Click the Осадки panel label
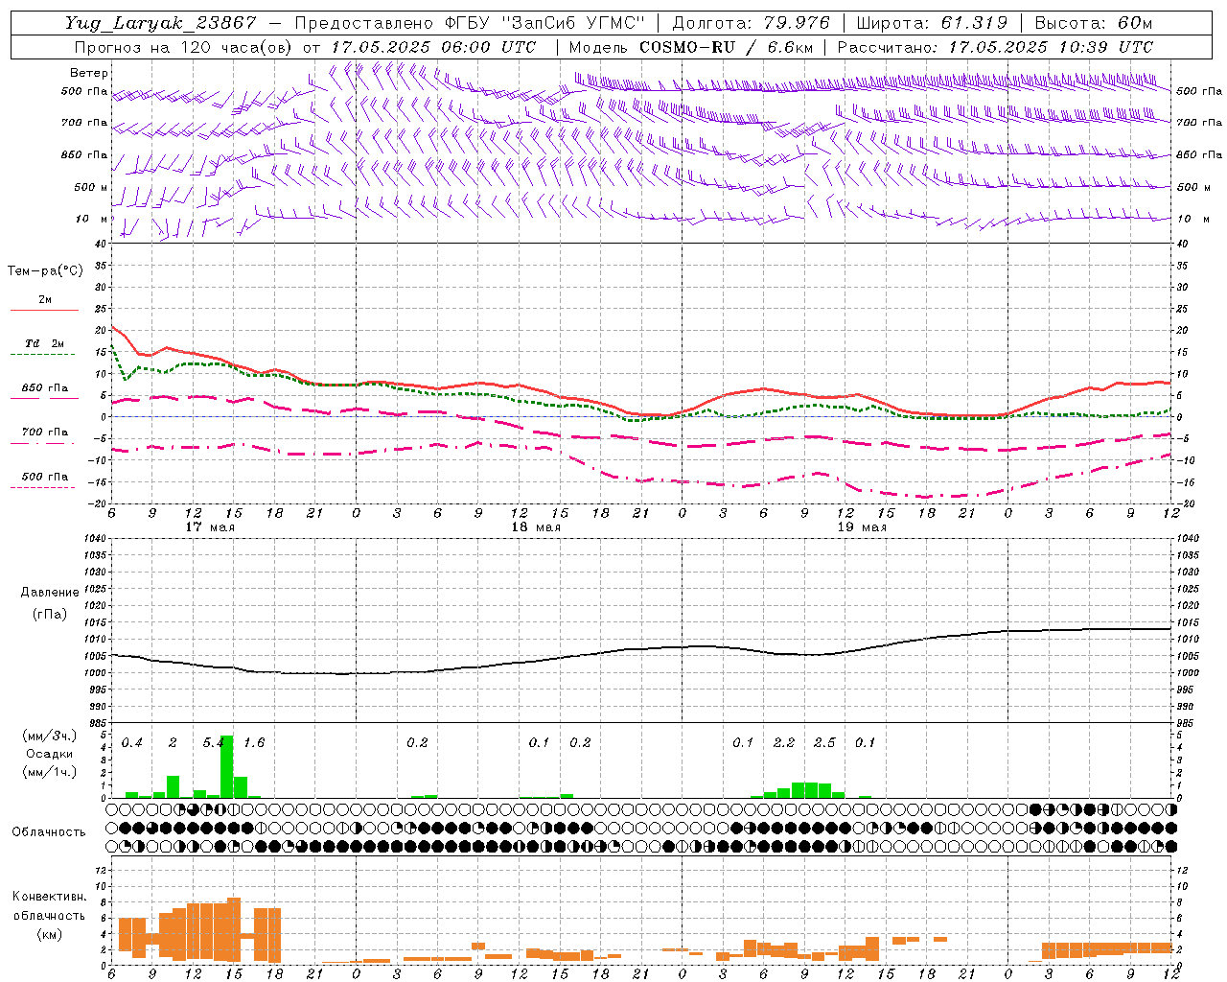 point(49,754)
